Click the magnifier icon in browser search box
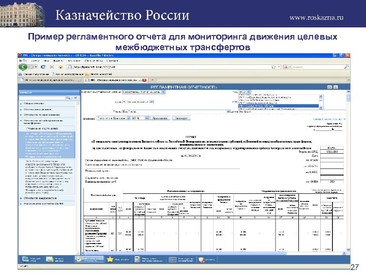366x274 pixels. tap(346, 67)
